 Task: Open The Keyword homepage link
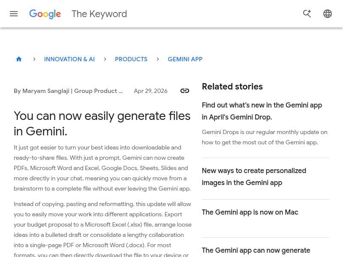click(x=99, y=14)
